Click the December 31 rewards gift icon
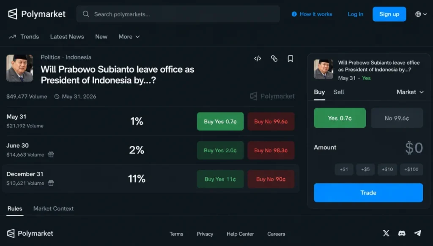 click(x=51, y=183)
